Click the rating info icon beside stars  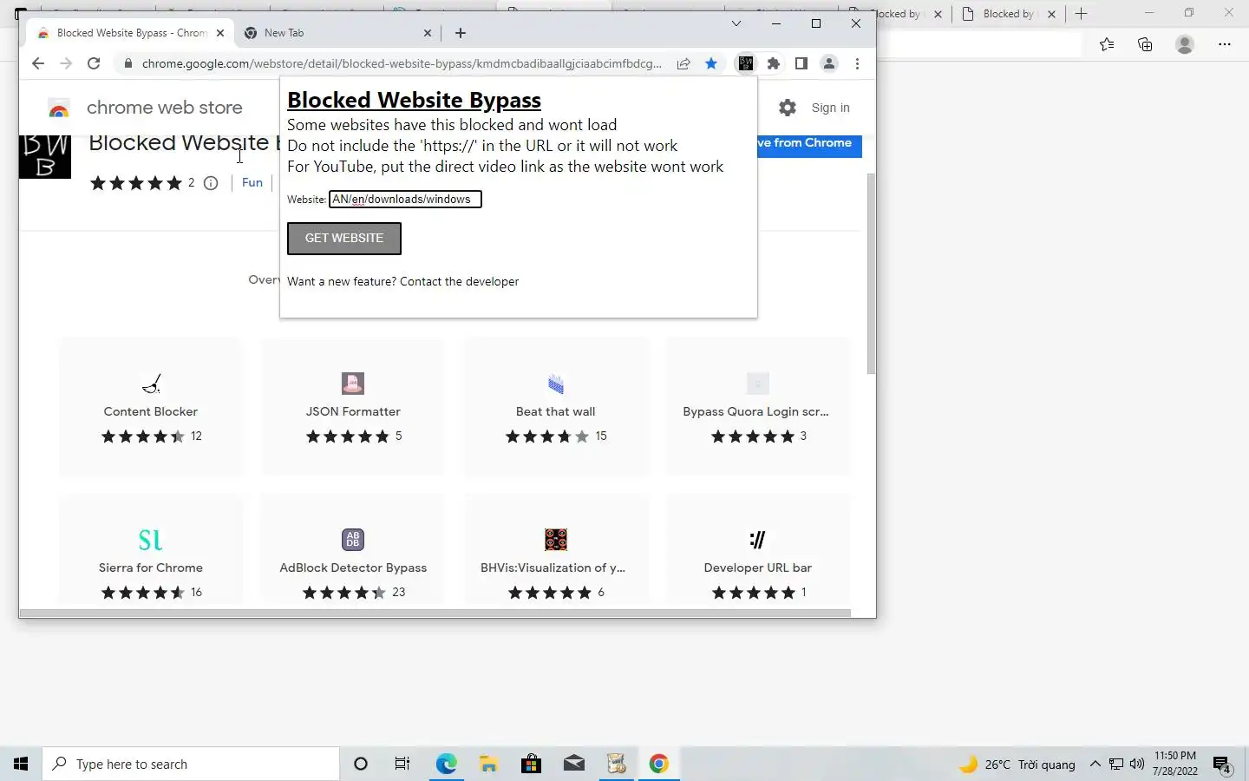click(211, 183)
